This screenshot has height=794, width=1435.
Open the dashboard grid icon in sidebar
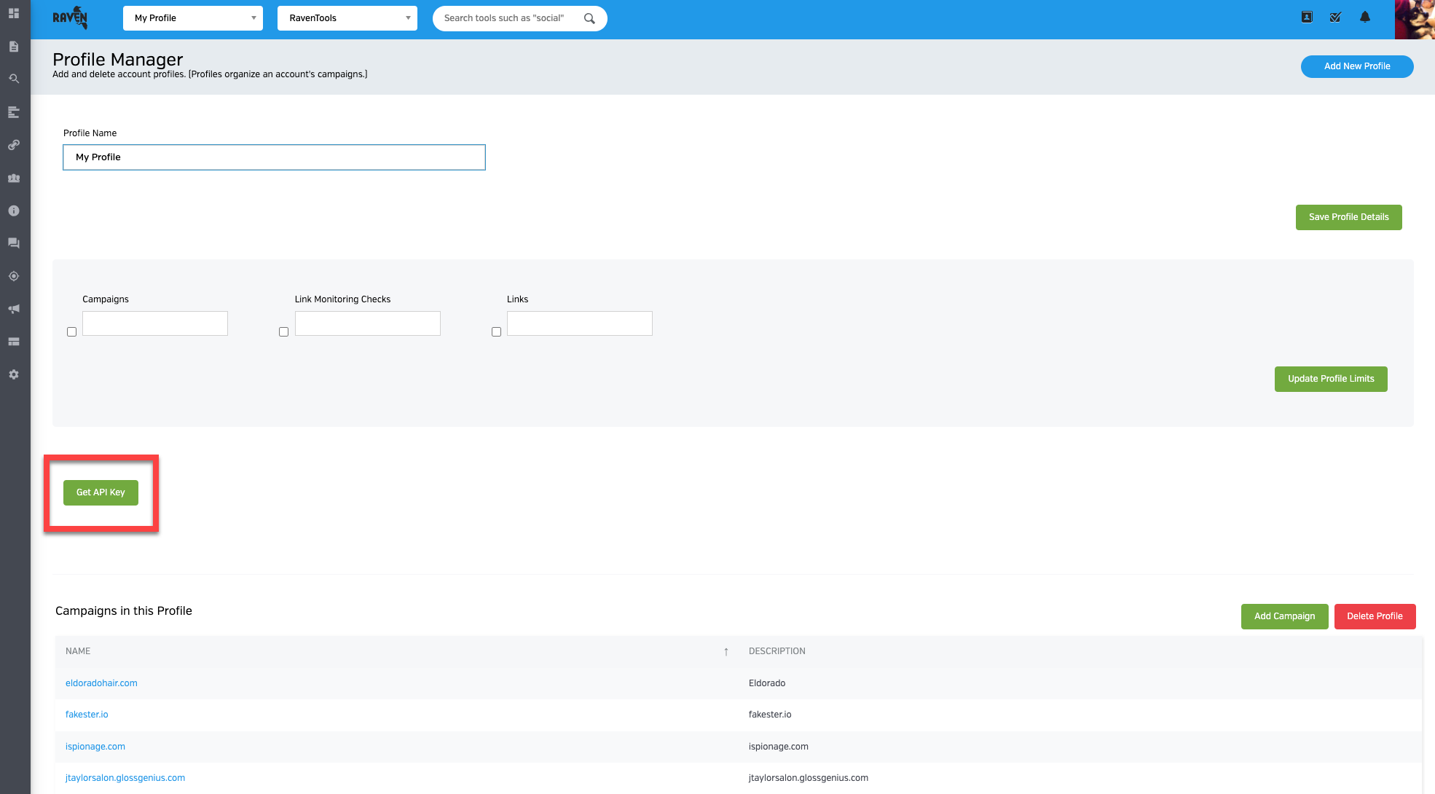(x=14, y=13)
